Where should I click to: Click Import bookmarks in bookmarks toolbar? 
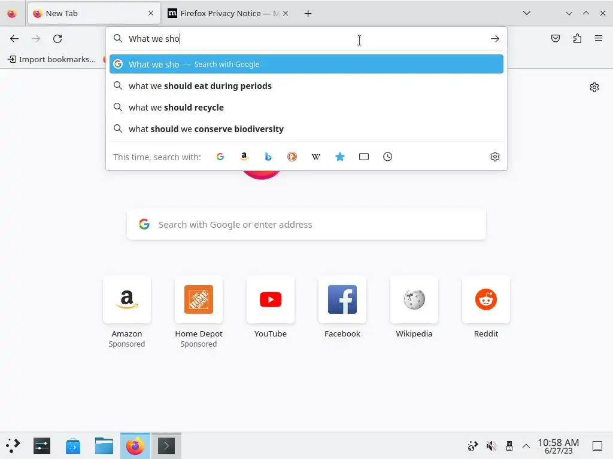click(x=52, y=59)
